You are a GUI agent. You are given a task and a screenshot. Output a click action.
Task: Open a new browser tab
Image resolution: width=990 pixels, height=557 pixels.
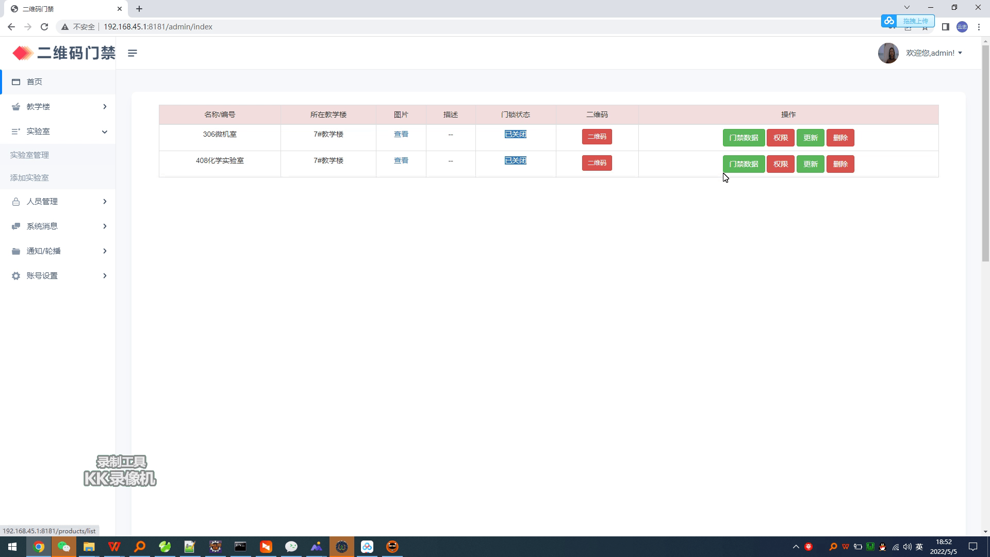coord(139,9)
